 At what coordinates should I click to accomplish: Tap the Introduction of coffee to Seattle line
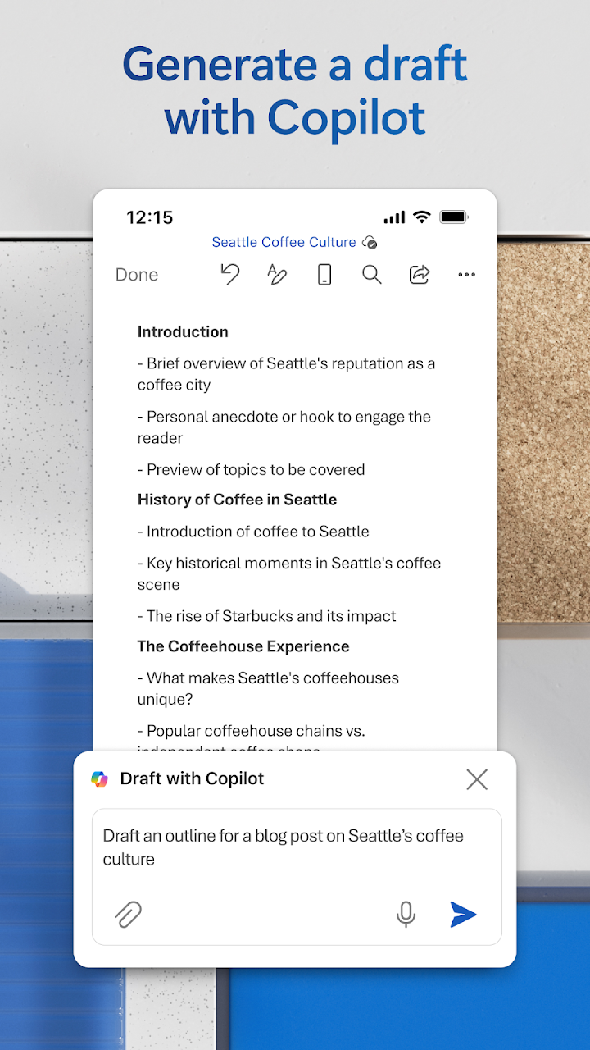(253, 532)
